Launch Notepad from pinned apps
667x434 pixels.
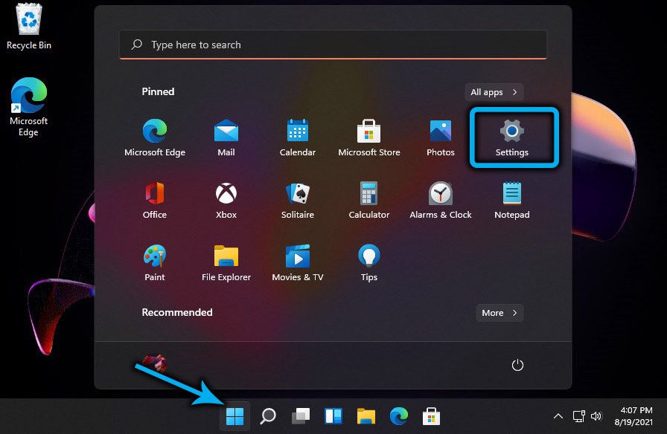tap(512, 198)
